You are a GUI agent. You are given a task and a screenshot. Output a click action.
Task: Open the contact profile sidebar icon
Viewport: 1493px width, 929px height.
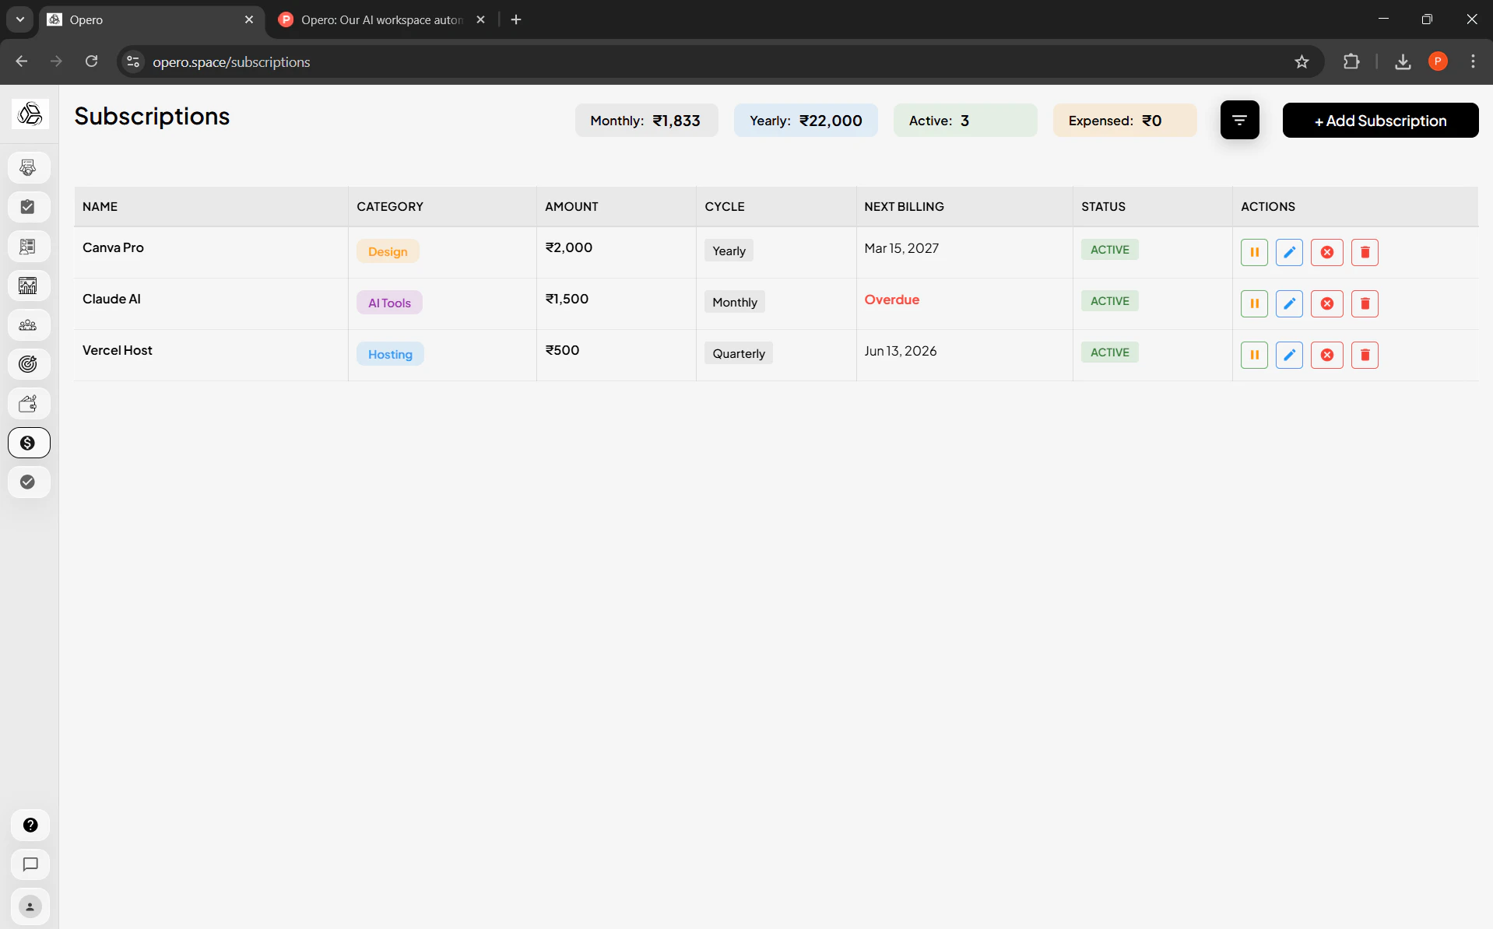point(29,247)
